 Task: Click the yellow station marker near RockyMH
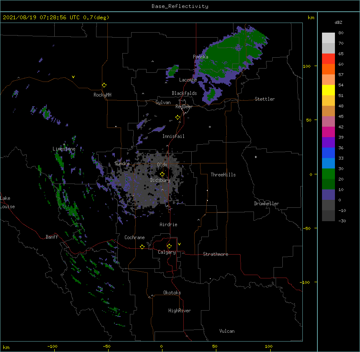(x=104, y=85)
